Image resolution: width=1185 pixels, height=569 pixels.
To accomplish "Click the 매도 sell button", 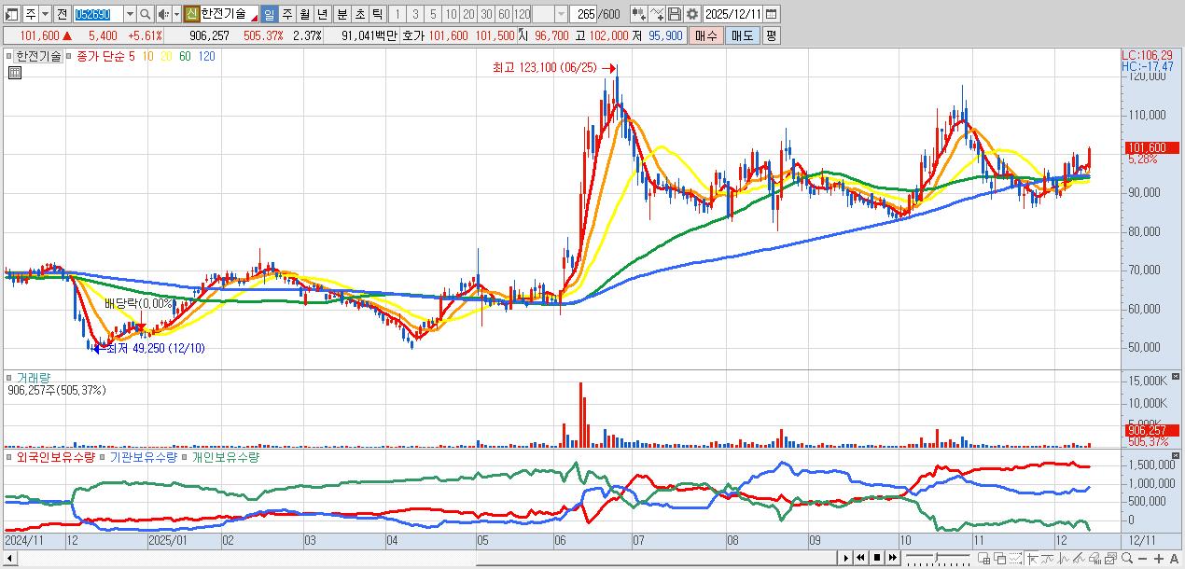I will click(742, 35).
